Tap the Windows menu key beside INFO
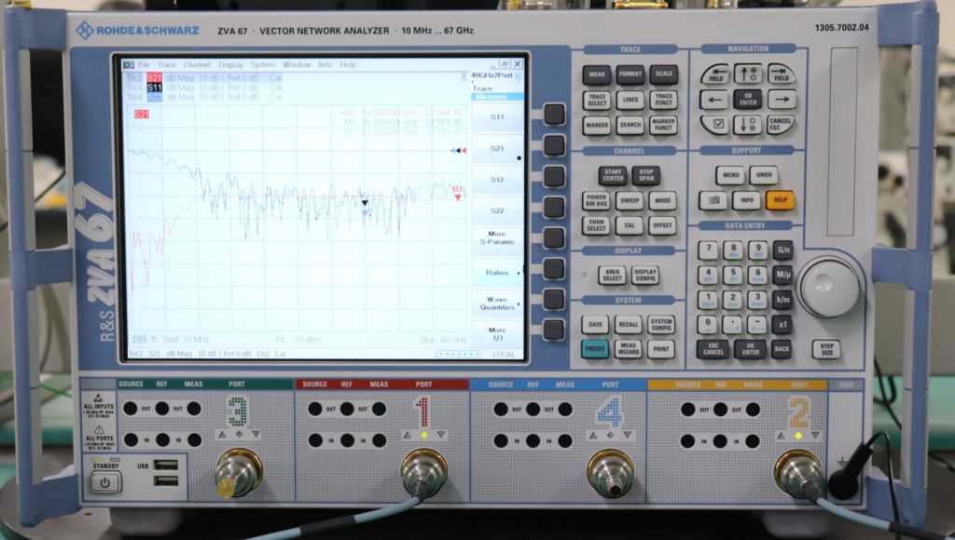 coord(713,200)
